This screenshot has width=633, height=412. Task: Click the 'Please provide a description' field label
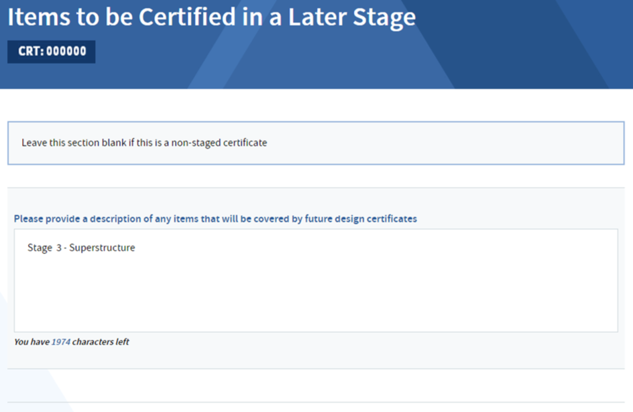[215, 218]
